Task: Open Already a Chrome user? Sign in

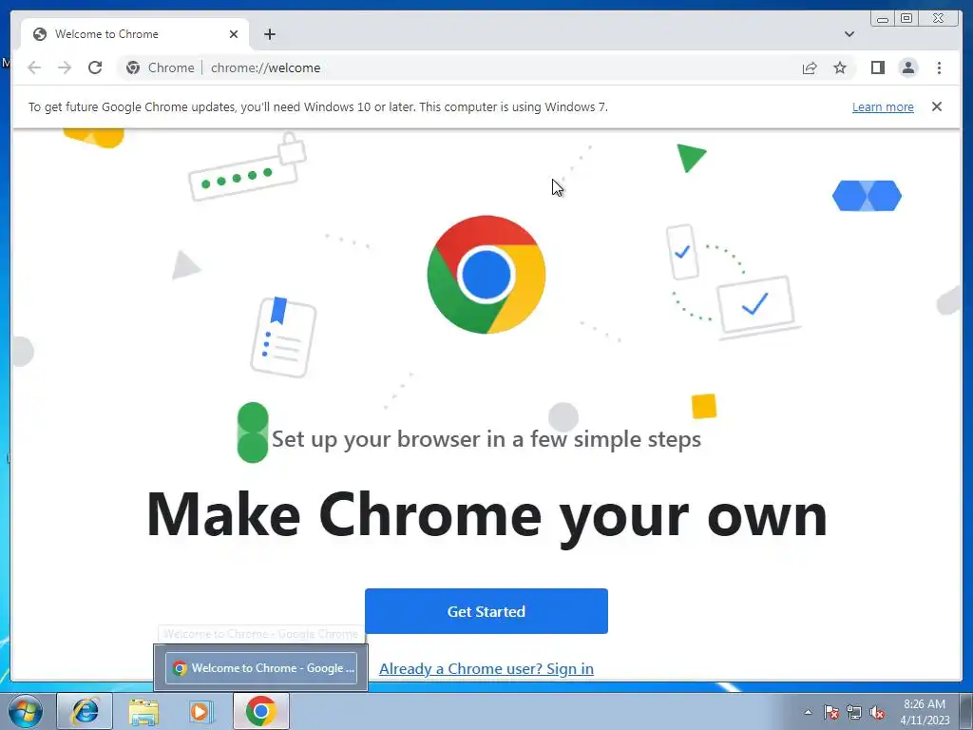Action: [x=486, y=668]
